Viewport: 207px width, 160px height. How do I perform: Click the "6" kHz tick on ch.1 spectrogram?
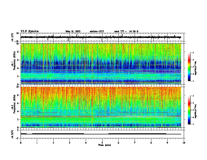(x=18, y=60)
